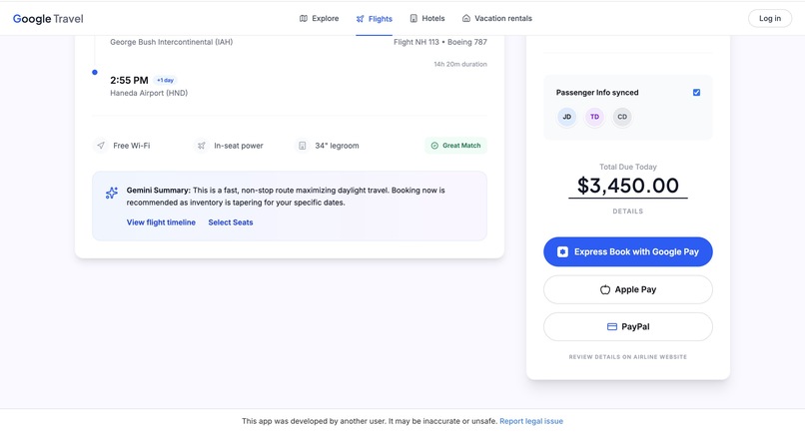Click the Select Seats link
The image size is (805, 433).
click(231, 222)
